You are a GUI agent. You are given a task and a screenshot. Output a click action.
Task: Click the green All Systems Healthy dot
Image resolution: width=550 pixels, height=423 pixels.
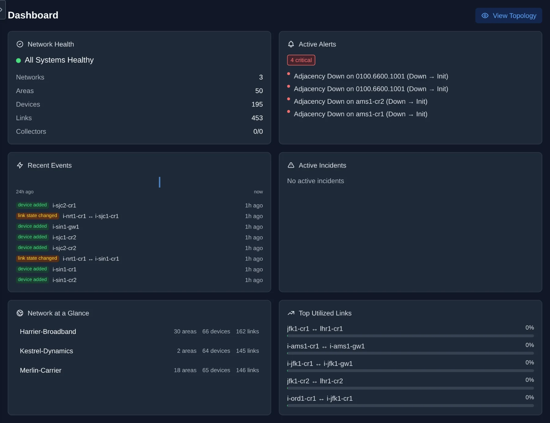(x=18, y=60)
